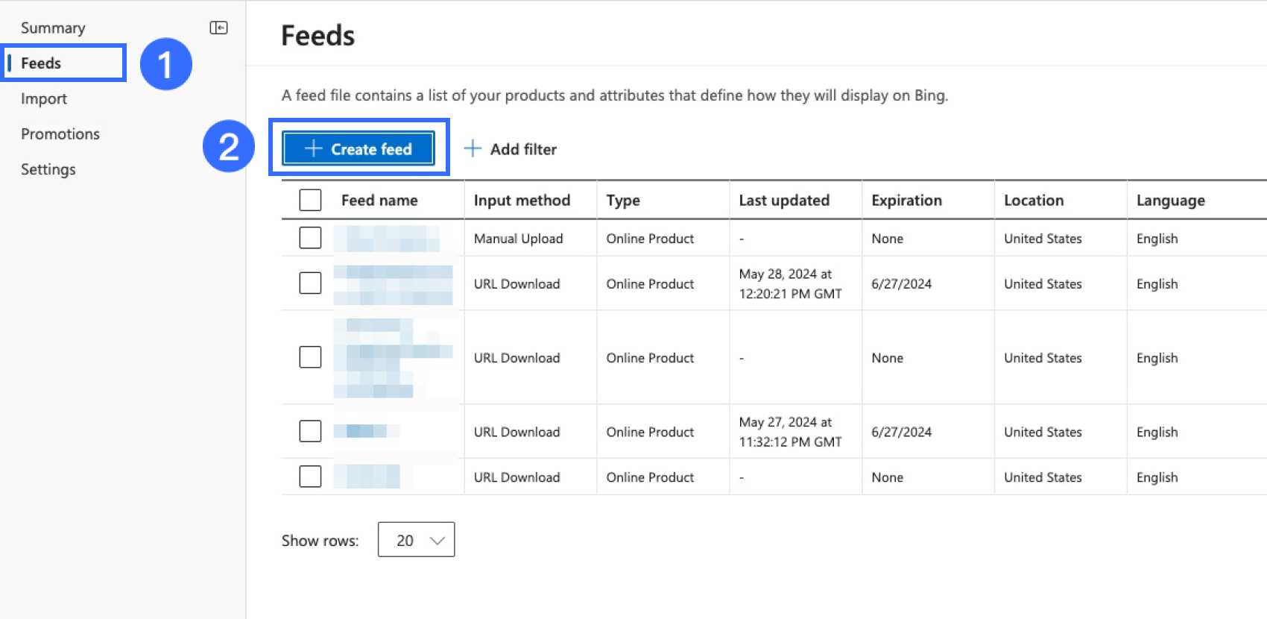
Task: Click the Expiration column header
Action: (x=906, y=201)
